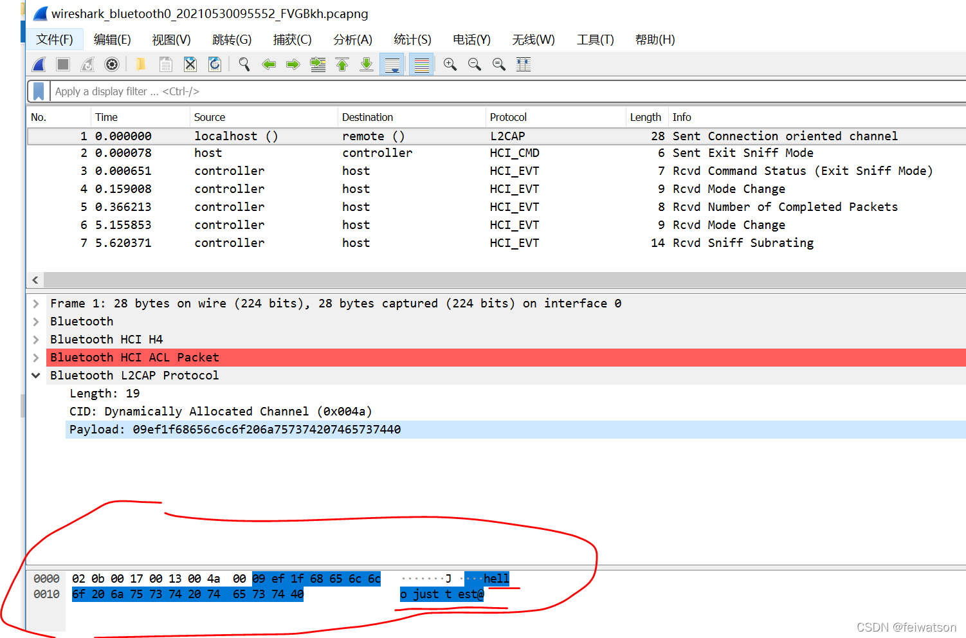This screenshot has width=966, height=638.
Task: Open the 无线(W) menu
Action: click(534, 40)
